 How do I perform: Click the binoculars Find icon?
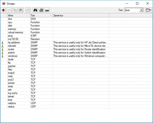click(35, 10)
